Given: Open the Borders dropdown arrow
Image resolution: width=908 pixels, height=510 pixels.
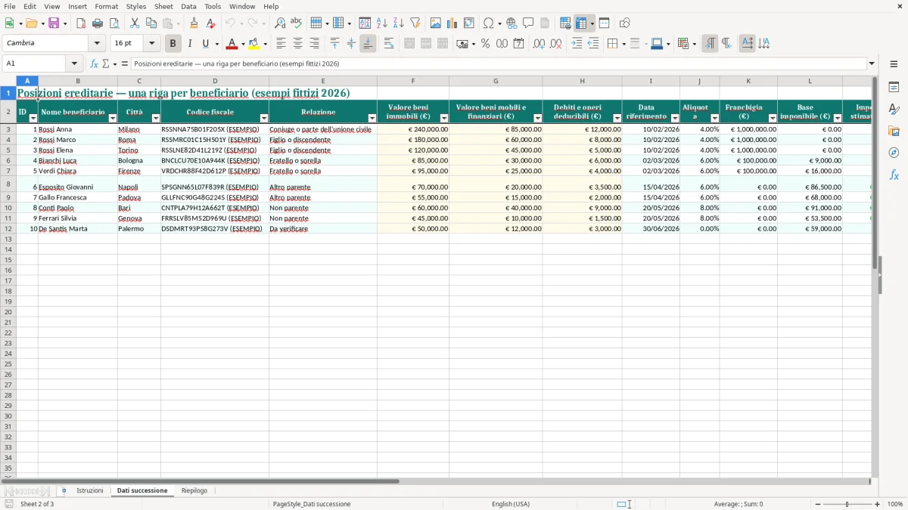Looking at the screenshot, I should coord(623,44).
